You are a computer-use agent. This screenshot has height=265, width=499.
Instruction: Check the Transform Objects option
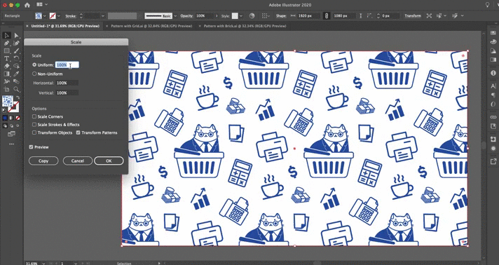coord(34,132)
